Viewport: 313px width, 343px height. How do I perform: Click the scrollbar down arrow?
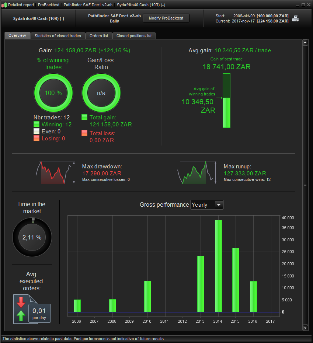305,328
